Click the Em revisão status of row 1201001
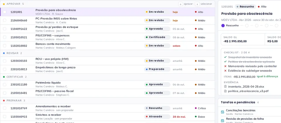Image resolution: width=281 pixels, height=123 pixels. (157, 12)
